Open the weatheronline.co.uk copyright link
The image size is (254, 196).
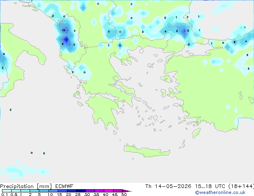coord(220,192)
